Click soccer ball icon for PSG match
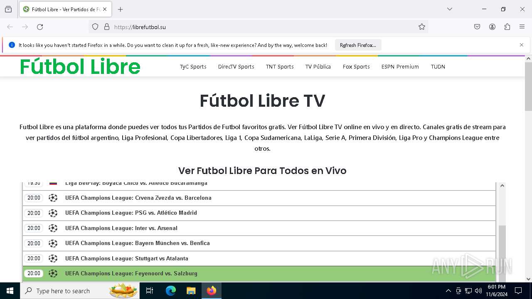The width and height of the screenshot is (532, 299). [x=53, y=213]
